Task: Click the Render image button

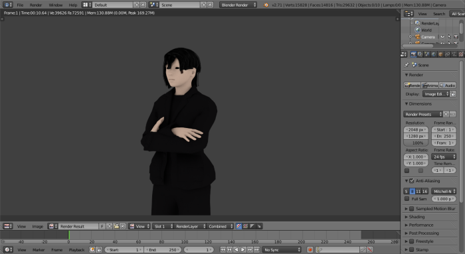Action: click(x=413, y=86)
